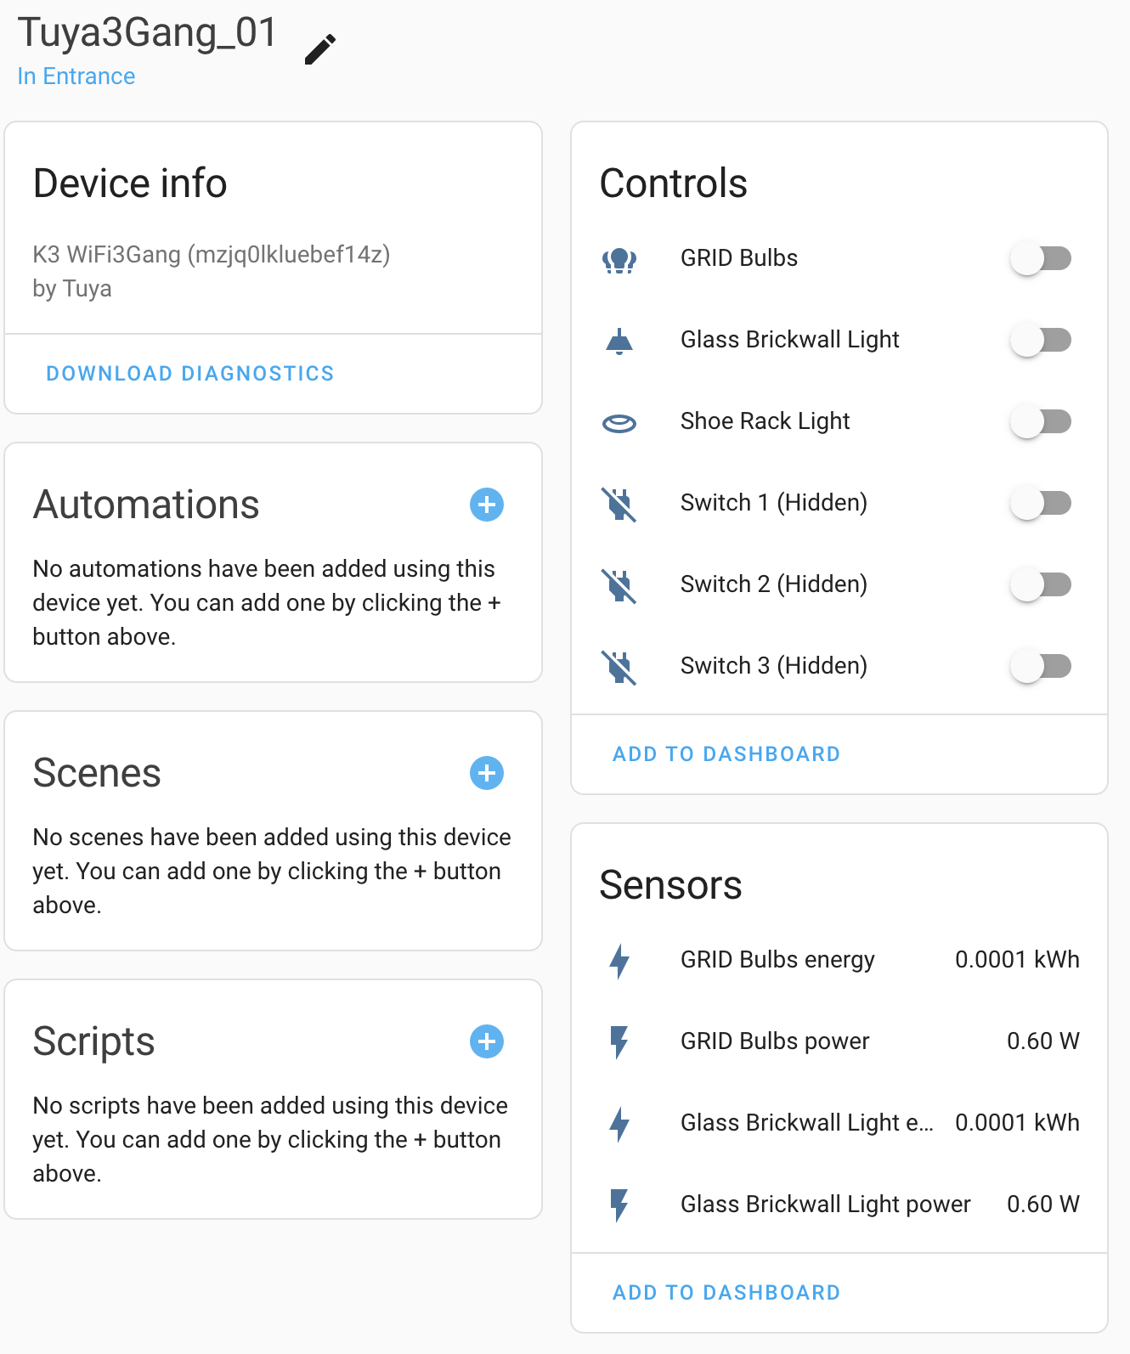Click the Switch 1 (Hidden) crossed-plug icon
The height and width of the screenshot is (1354, 1130).
pyautogui.click(x=619, y=503)
